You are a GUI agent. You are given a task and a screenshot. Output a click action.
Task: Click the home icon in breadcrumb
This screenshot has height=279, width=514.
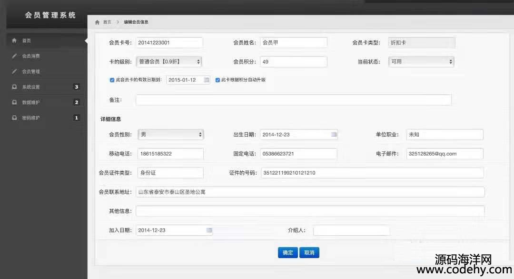[97, 22]
